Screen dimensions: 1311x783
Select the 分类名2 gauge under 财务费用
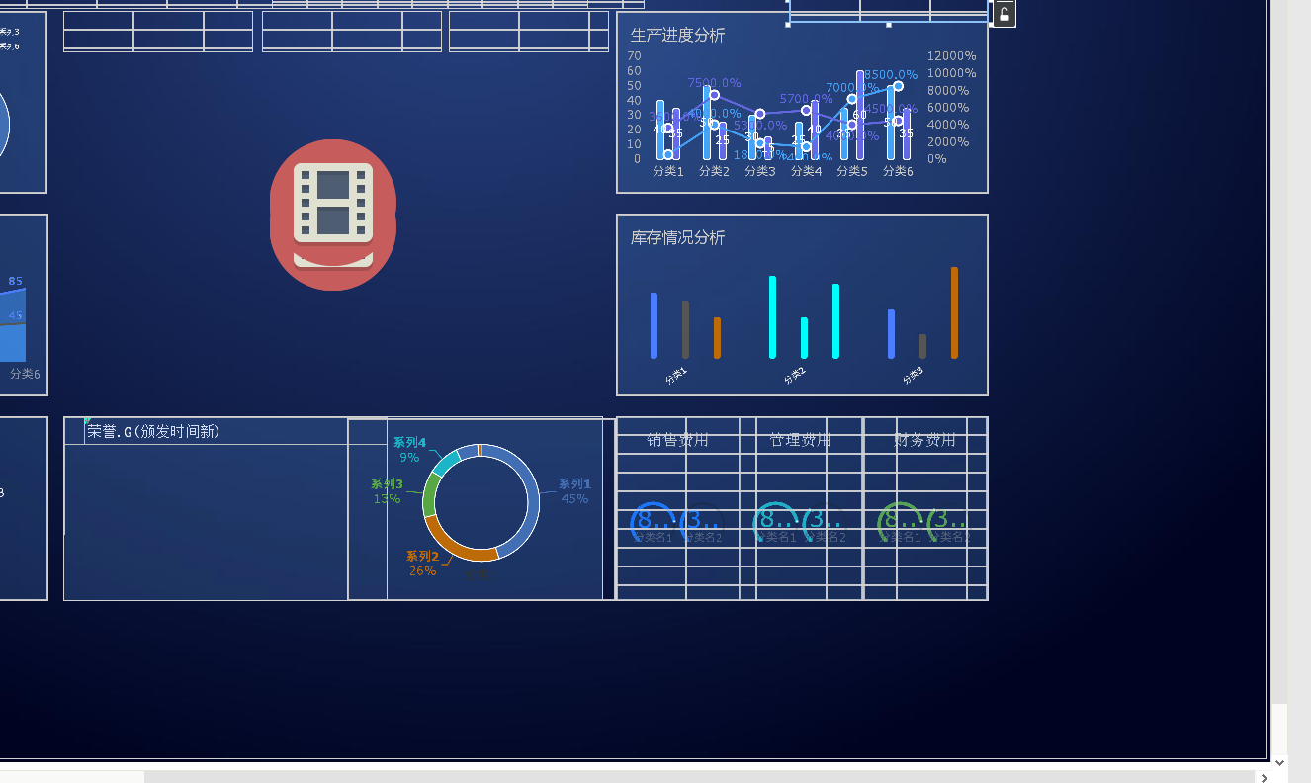[x=950, y=524]
